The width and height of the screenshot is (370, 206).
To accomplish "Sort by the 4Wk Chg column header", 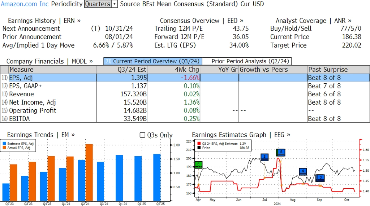I will (174, 70).
